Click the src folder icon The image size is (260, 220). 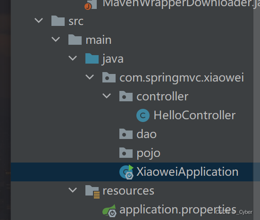58,21
